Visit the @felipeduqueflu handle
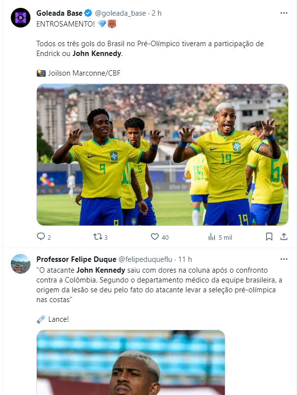This screenshot has height=395, width=297. (145, 259)
